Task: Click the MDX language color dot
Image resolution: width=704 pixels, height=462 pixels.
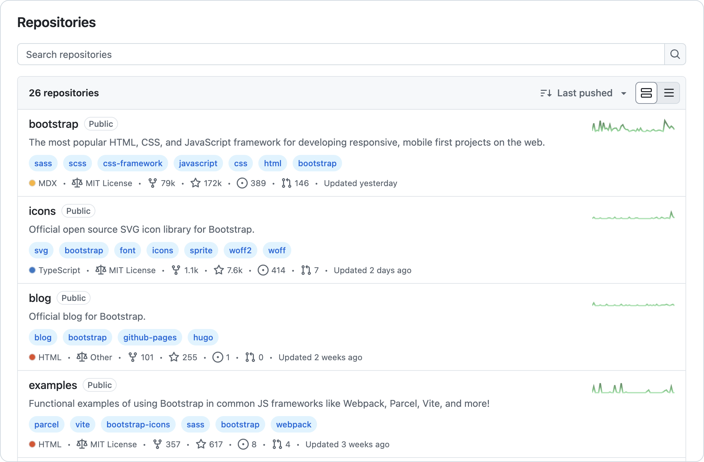Action: click(32, 183)
